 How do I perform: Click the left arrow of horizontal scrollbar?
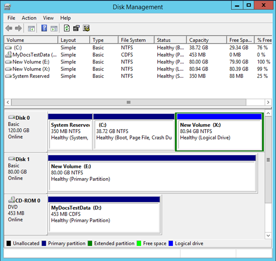(x=8, y=102)
